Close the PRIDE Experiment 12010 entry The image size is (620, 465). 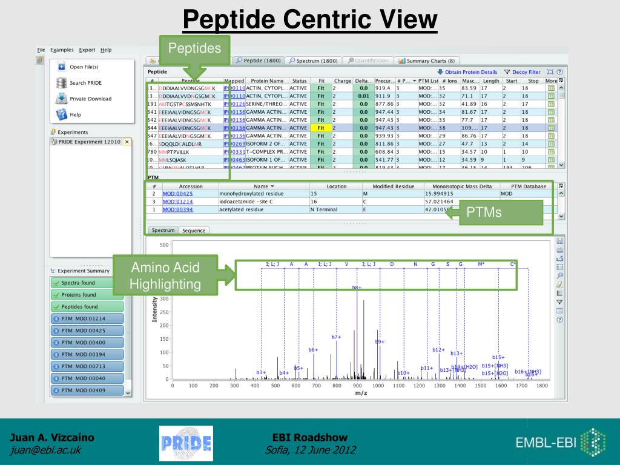click(x=127, y=142)
